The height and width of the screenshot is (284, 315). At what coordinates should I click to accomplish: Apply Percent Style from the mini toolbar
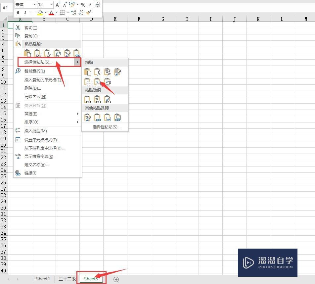pos(83,5)
